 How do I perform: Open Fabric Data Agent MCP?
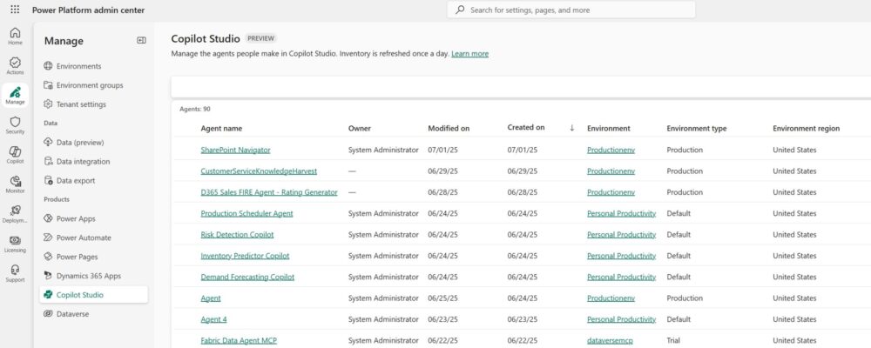coord(239,340)
